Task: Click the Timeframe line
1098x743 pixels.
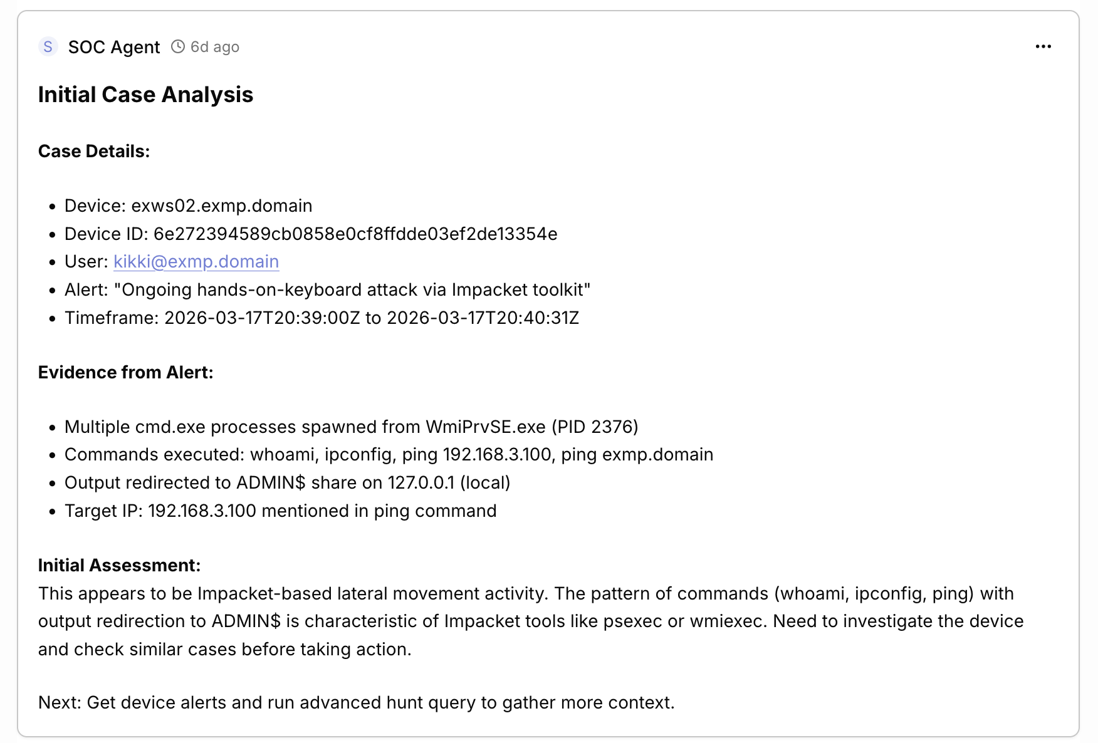Action: click(322, 318)
